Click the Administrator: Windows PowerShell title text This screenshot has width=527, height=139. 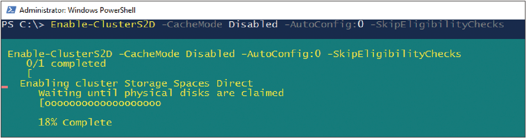[x=77, y=10]
